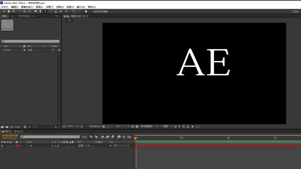
Task: Open the File (文件) menu
Action: (x=4, y=7)
